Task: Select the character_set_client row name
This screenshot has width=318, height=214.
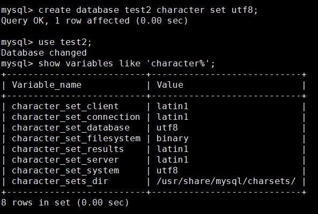Action: tap(65, 106)
